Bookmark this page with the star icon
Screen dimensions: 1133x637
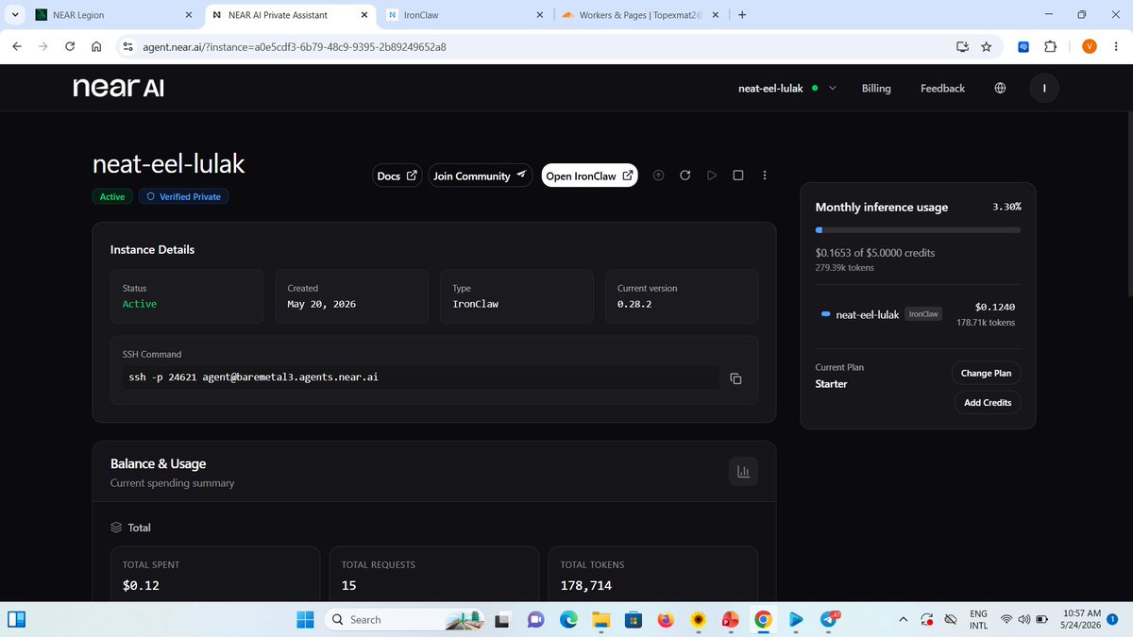coord(986,46)
